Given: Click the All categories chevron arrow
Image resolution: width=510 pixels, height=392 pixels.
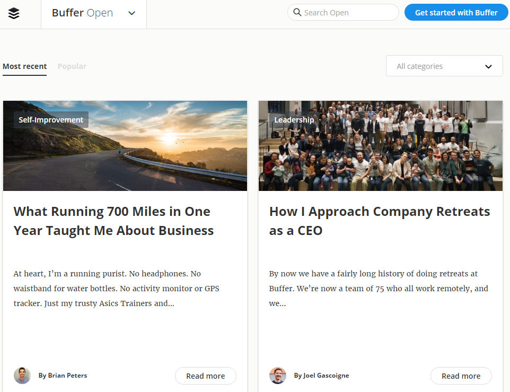Looking at the screenshot, I should click(x=488, y=67).
